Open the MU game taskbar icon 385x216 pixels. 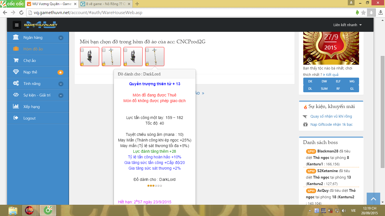(29, 210)
